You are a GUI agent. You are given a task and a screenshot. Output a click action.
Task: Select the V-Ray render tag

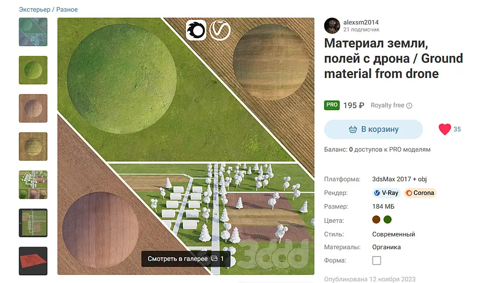pos(386,193)
